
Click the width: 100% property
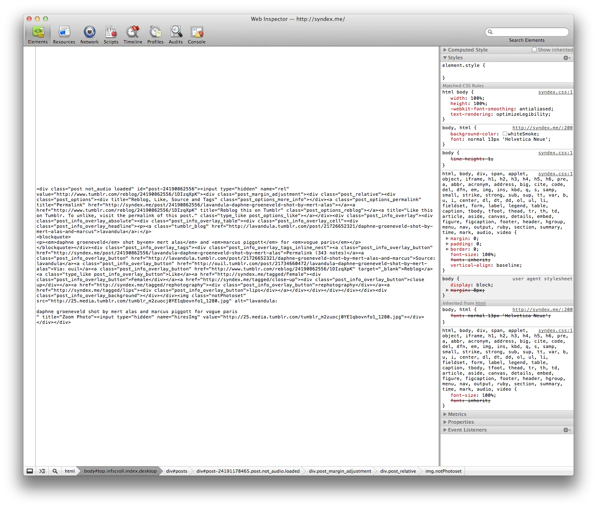[x=467, y=98]
